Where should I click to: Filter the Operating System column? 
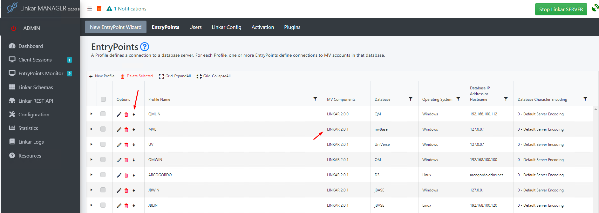tap(458, 99)
